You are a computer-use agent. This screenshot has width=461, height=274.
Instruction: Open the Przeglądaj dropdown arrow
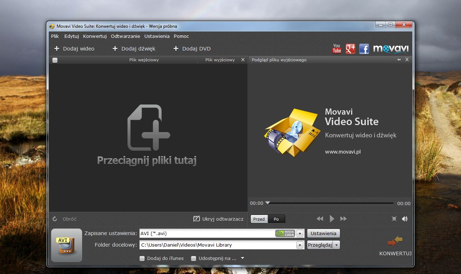click(336, 245)
